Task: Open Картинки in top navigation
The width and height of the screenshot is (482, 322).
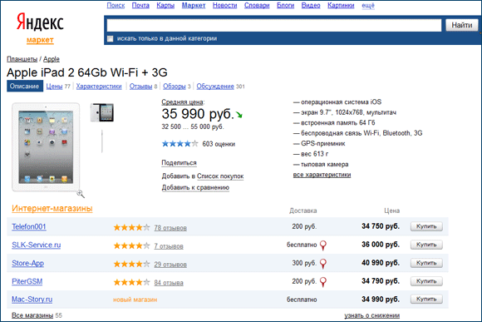Action: 341,6
